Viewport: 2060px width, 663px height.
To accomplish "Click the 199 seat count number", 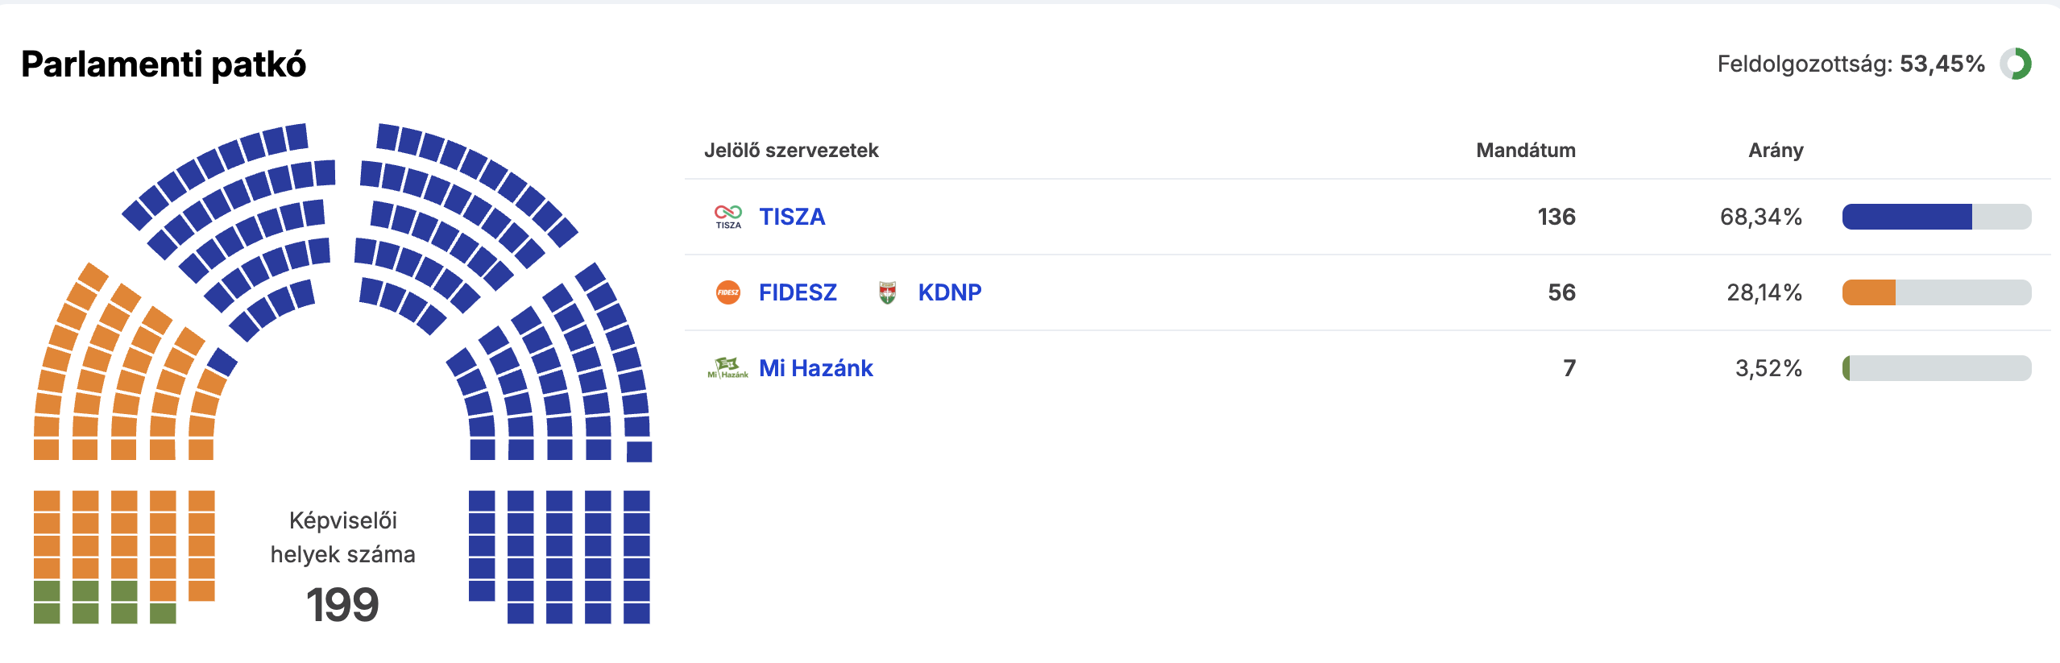I will click(342, 604).
